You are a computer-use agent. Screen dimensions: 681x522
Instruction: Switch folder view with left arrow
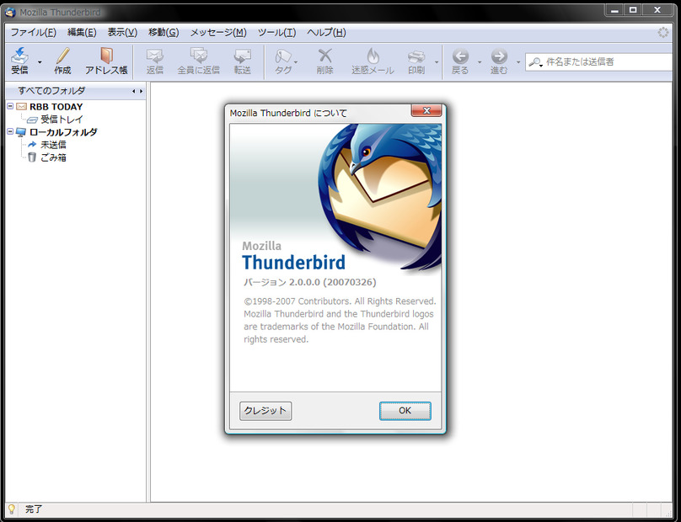tap(134, 91)
